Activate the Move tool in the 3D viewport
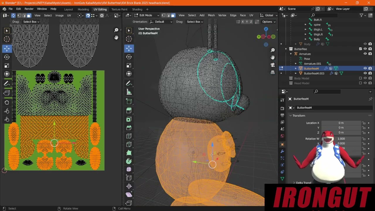This screenshot has width=375, height=211. [x=129, y=48]
